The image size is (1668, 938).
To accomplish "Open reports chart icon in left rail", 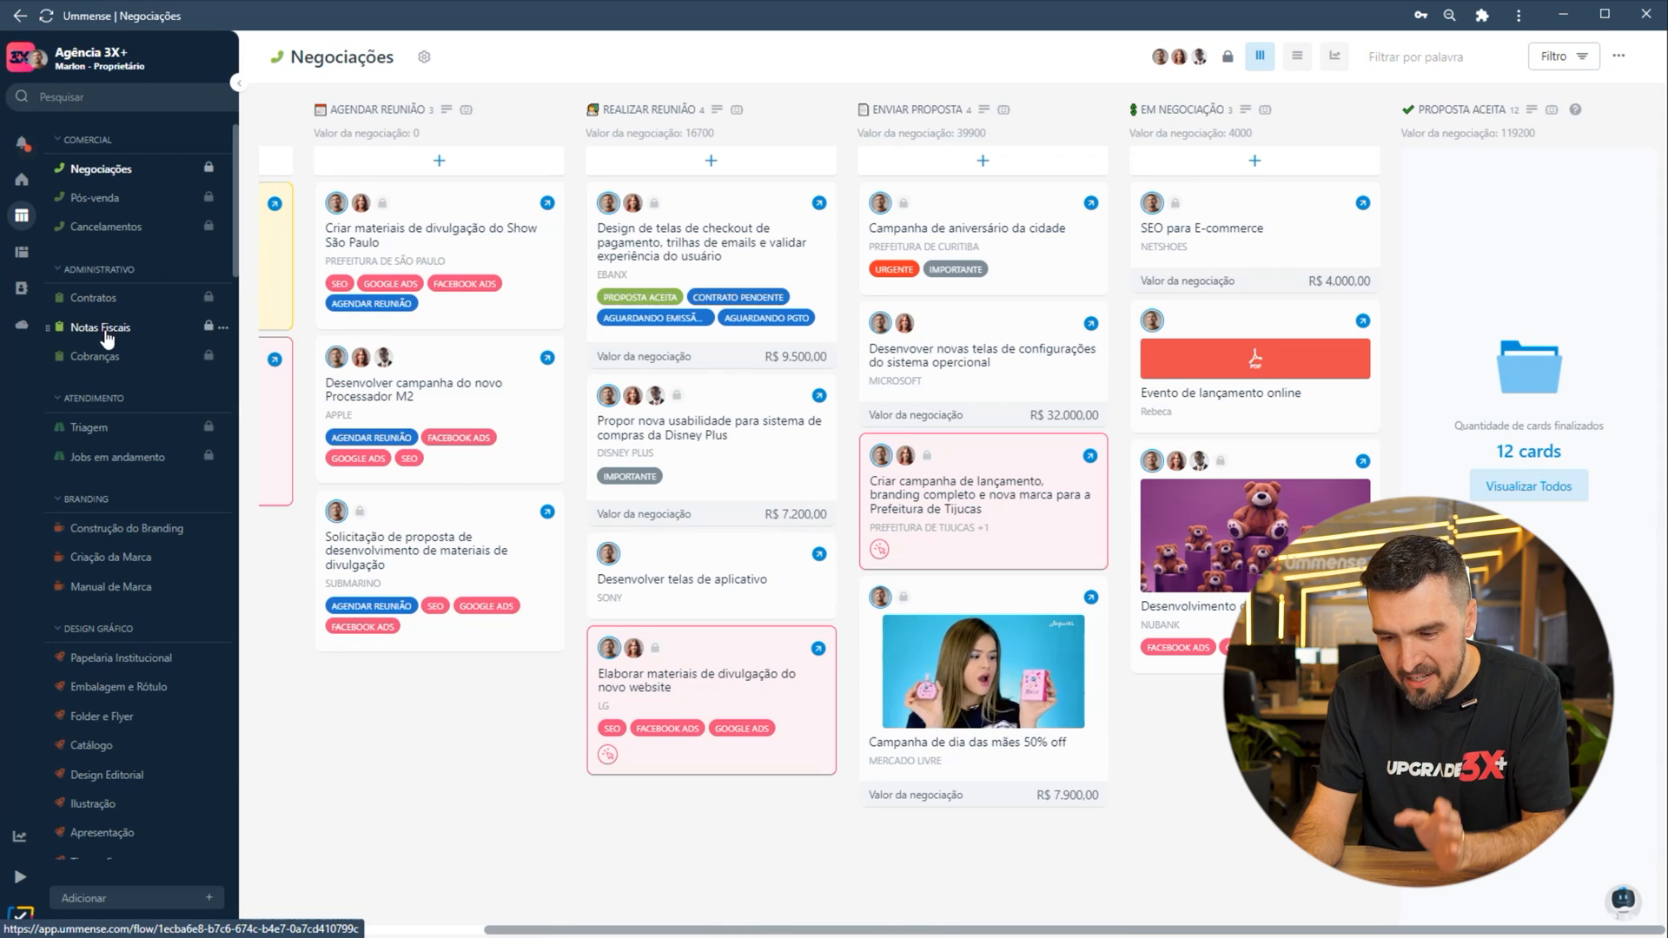I will point(19,836).
